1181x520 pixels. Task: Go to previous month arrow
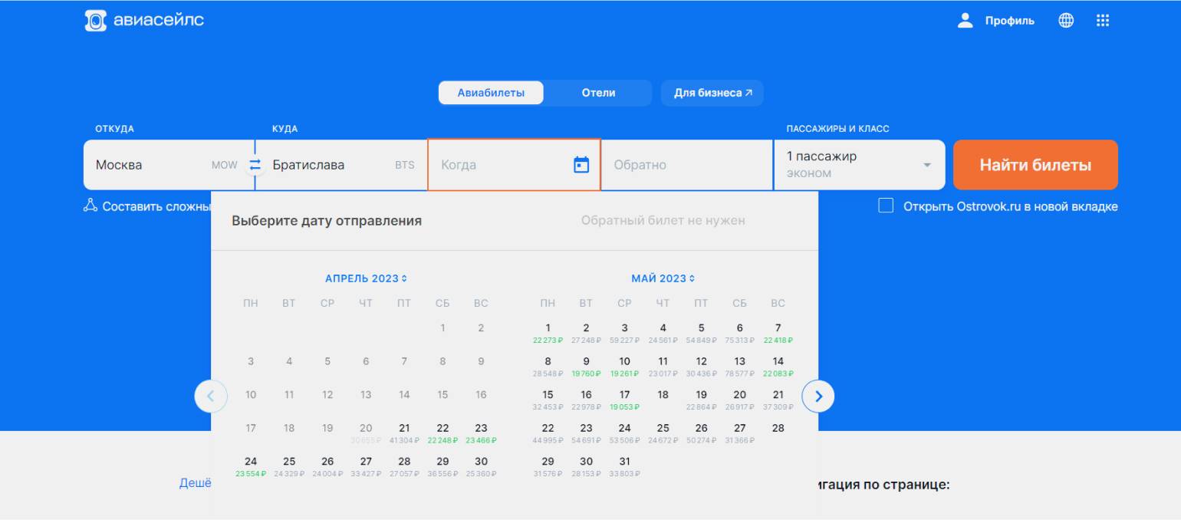[211, 397]
